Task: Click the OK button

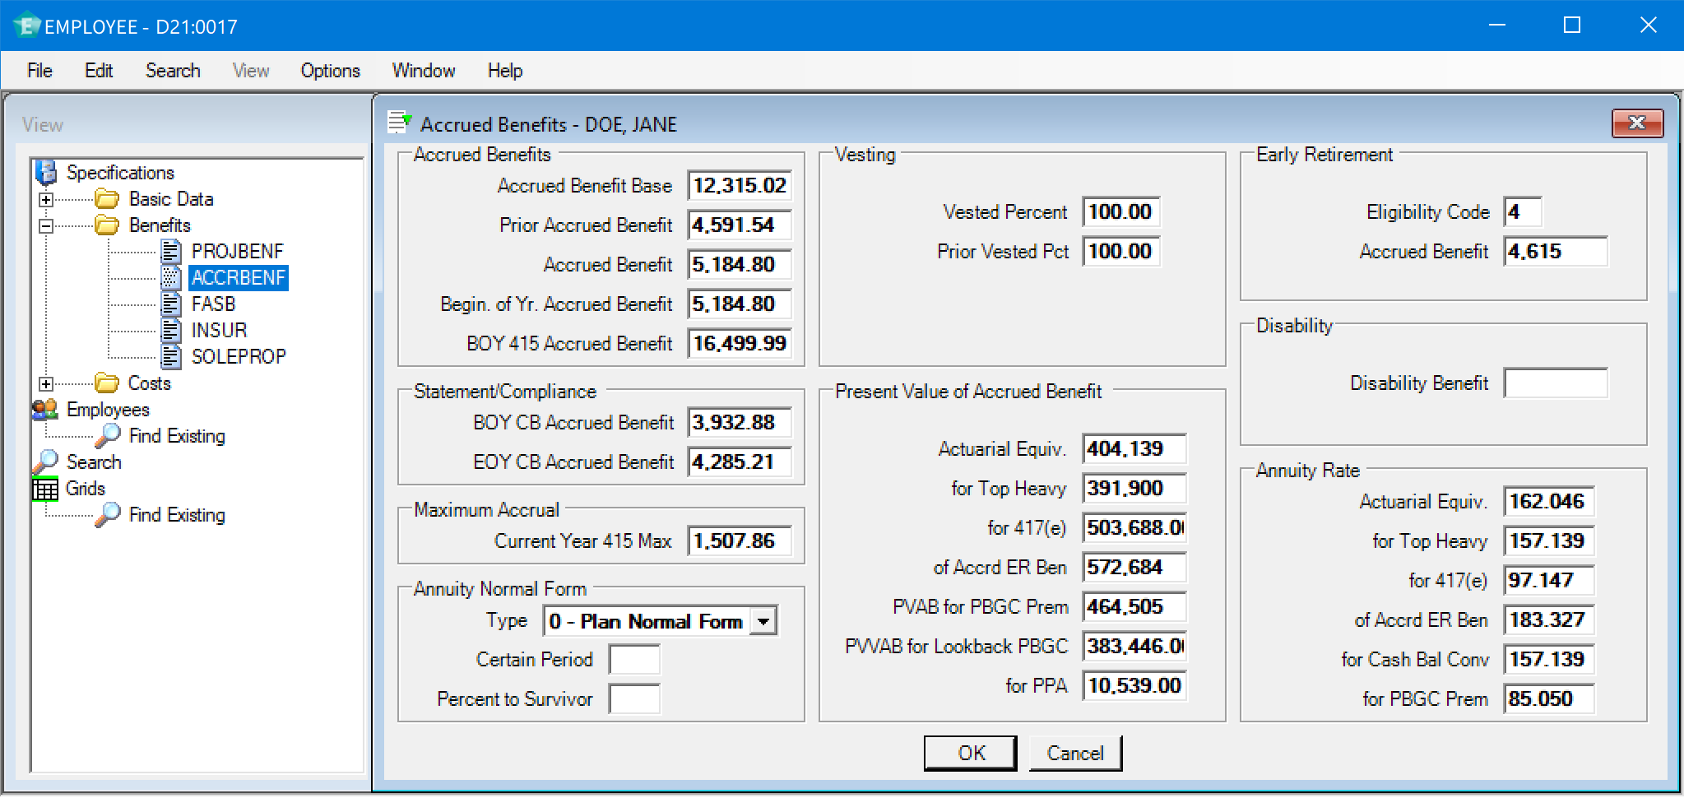Action: tap(971, 753)
